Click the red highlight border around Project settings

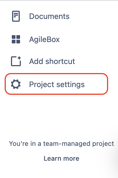click(x=56, y=74)
